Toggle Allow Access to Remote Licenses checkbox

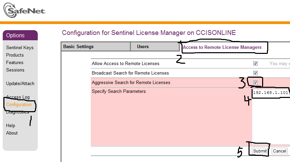point(255,64)
